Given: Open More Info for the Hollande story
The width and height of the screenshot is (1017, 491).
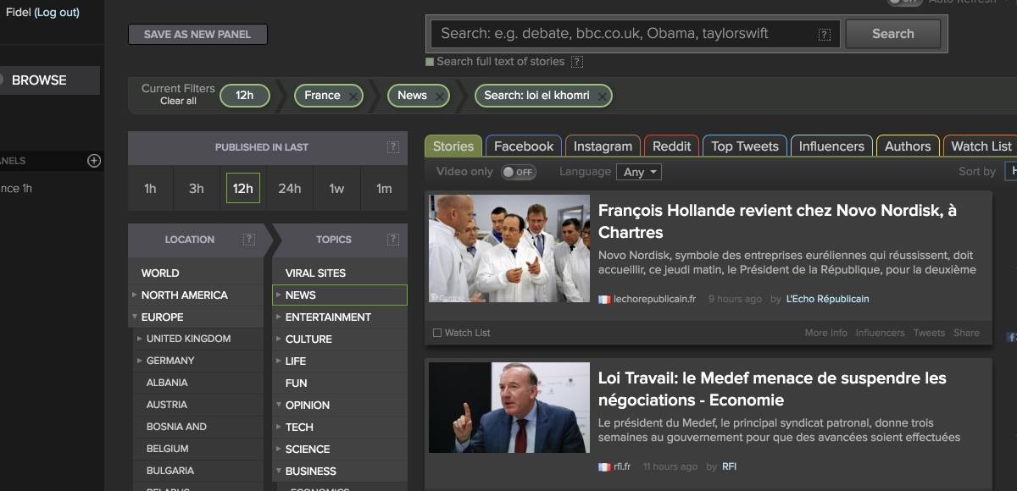Looking at the screenshot, I should click(x=825, y=333).
